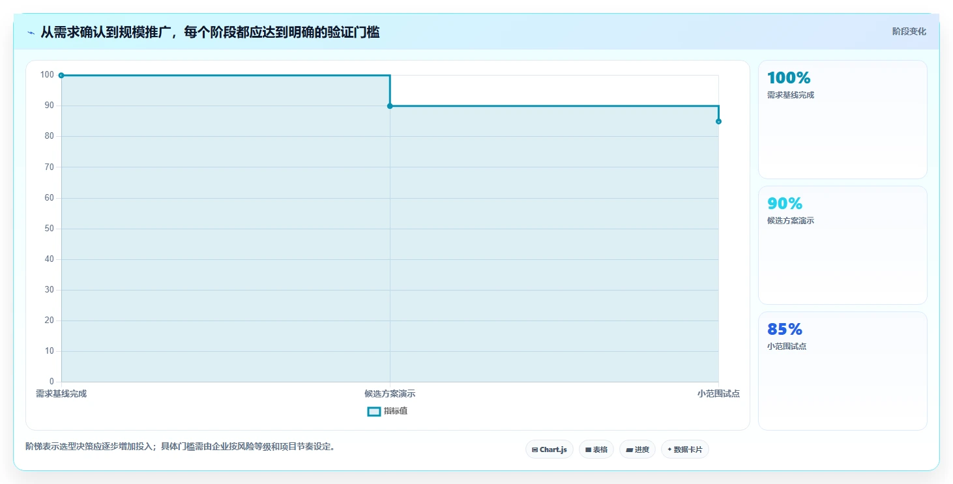Click the 85% value text
The image size is (953, 484).
click(x=785, y=330)
